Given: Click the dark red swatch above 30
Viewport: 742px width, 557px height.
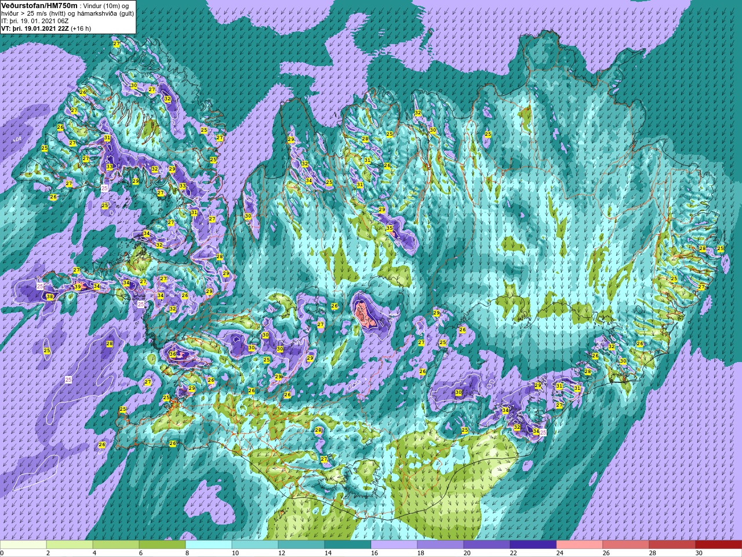Looking at the screenshot, I should (x=719, y=545).
